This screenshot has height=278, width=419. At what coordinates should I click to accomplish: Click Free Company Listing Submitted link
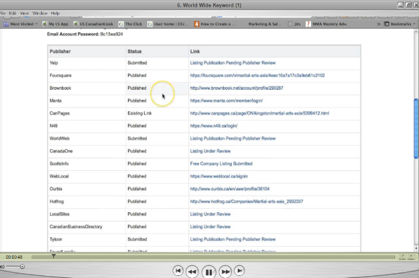tap(221, 164)
